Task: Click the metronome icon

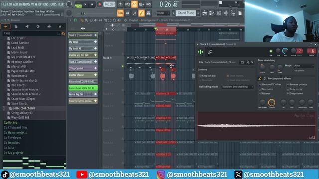Action: 120,4
